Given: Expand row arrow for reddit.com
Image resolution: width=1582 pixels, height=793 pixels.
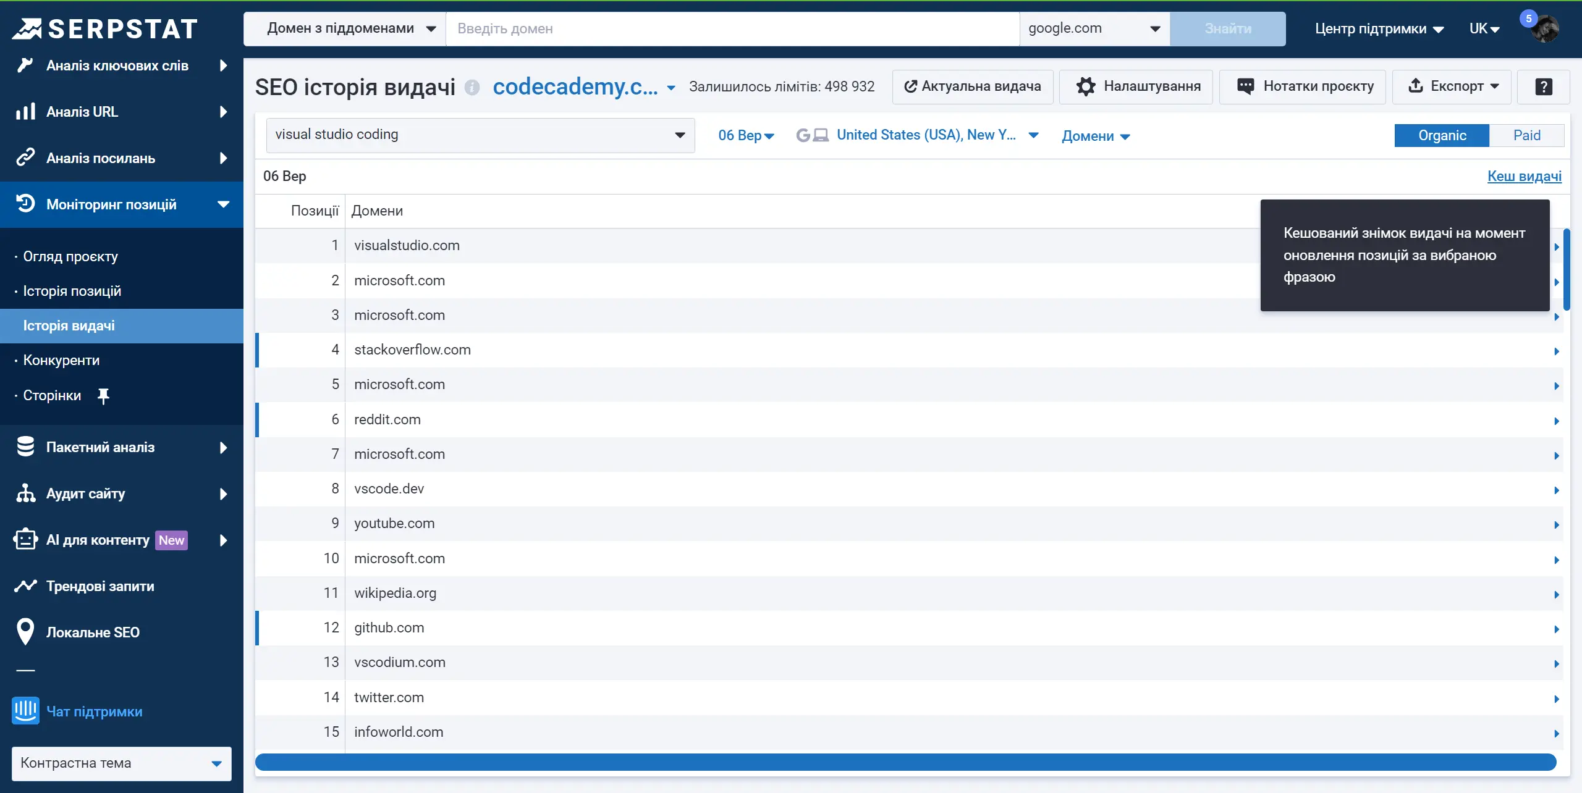Looking at the screenshot, I should [x=1556, y=421].
